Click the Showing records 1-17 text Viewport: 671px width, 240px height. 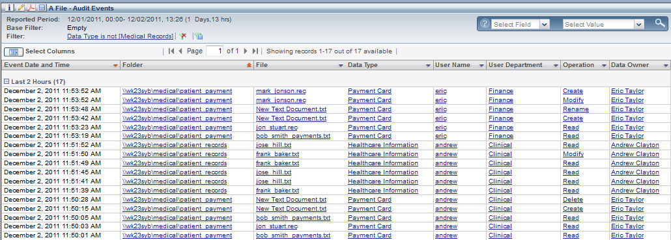329,51
